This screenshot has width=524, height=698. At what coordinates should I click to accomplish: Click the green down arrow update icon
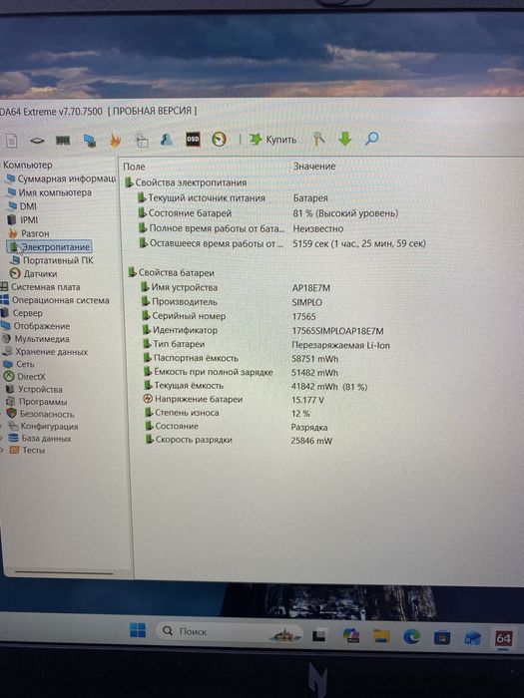(345, 139)
